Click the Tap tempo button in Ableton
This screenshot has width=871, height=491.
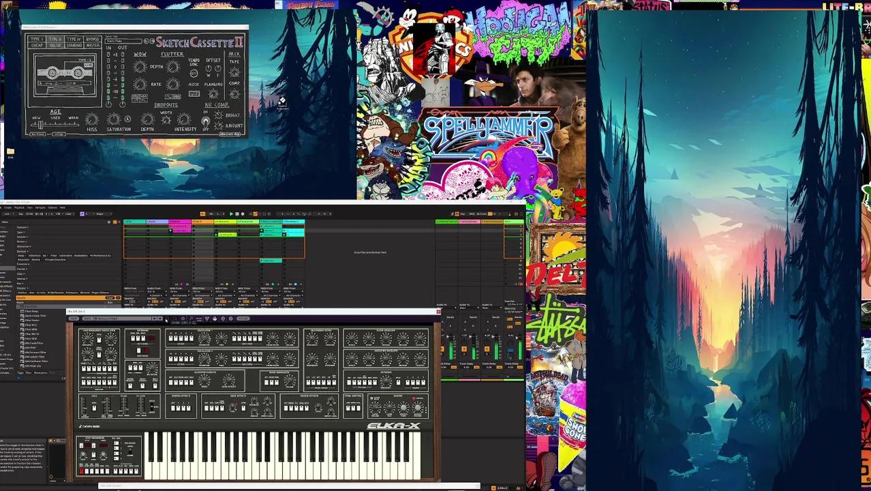[21, 213]
